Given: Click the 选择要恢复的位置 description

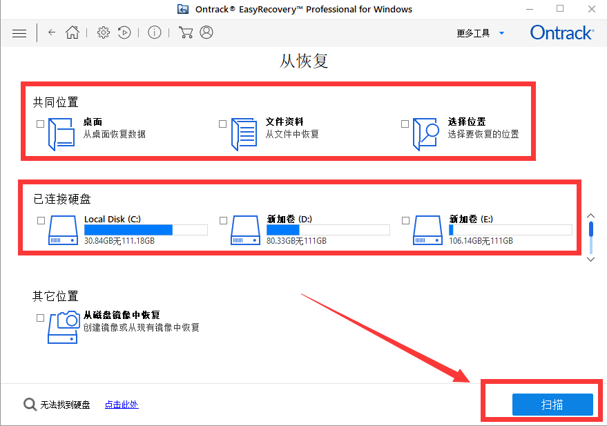Looking at the screenshot, I should point(483,134).
